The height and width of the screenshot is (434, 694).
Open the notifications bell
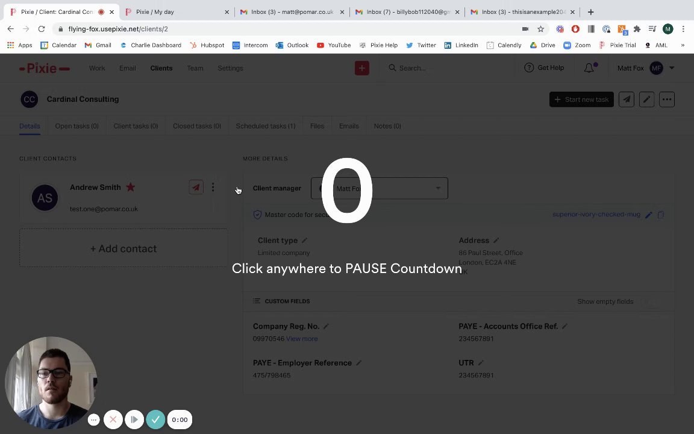(x=589, y=68)
